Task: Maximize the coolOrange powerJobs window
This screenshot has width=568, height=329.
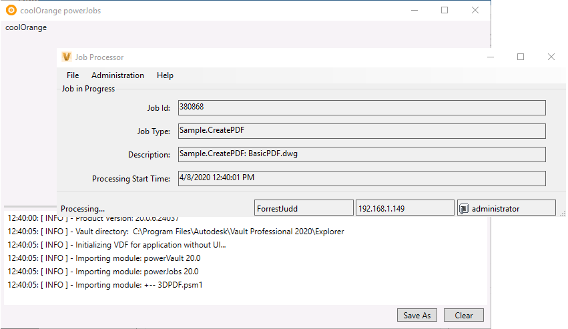Action: click(445, 10)
